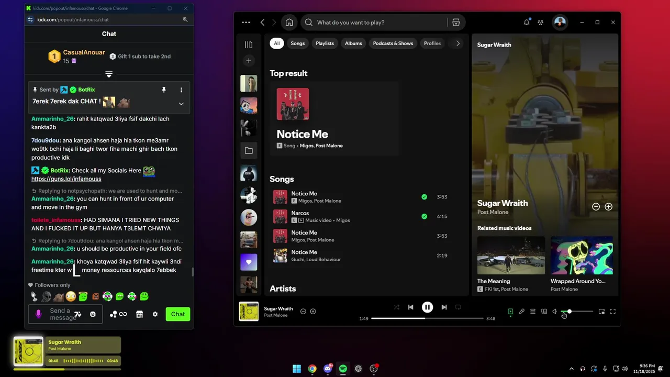Toggle repeat in player bar
670x377 pixels.
point(459,307)
